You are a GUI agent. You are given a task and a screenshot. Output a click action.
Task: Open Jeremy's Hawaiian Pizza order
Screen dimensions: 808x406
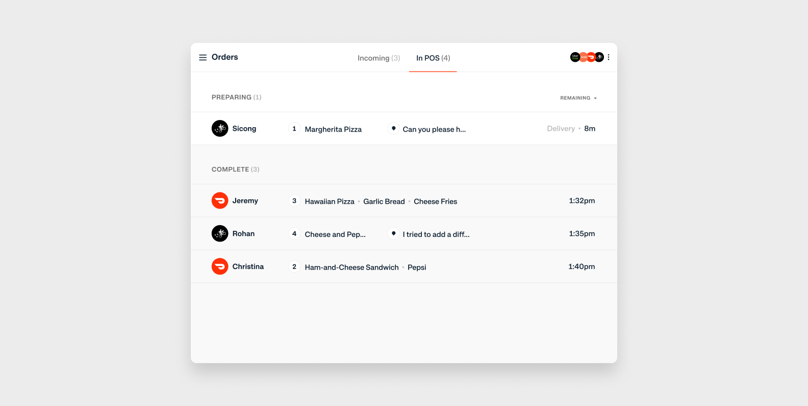pos(330,202)
